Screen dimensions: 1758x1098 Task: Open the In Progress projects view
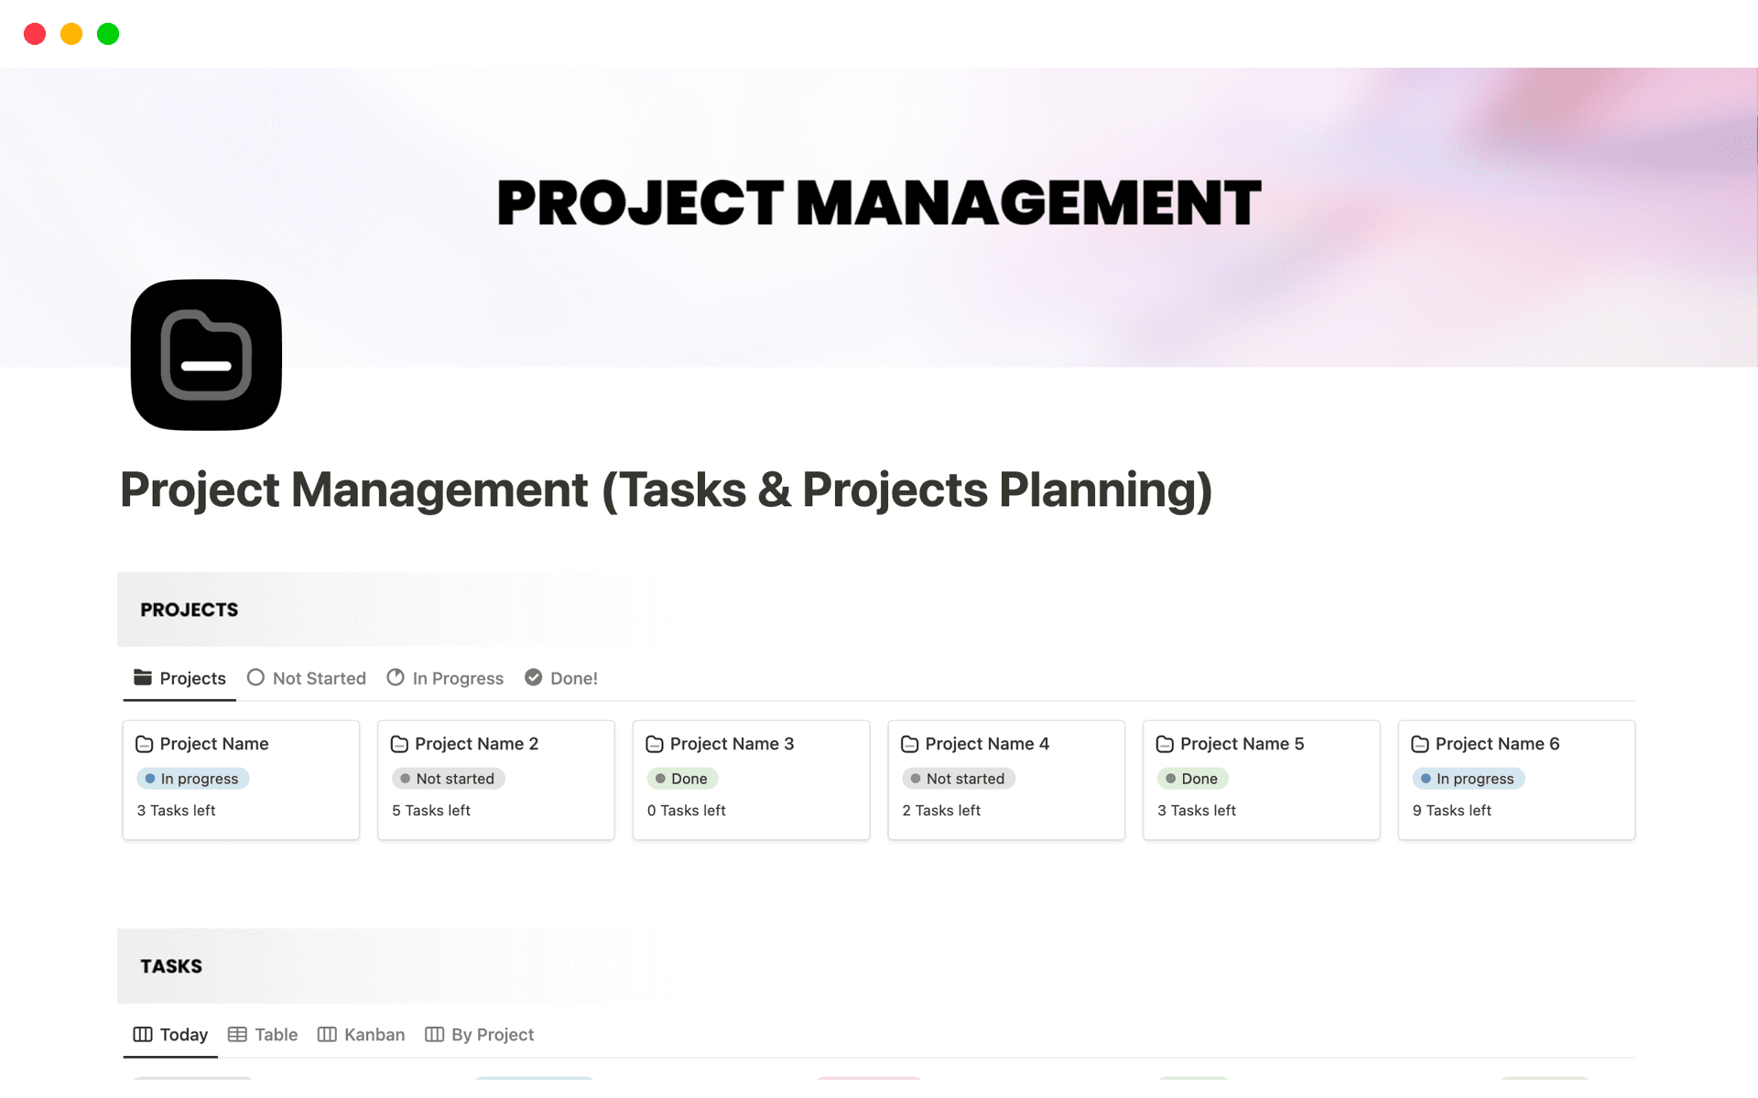(x=457, y=677)
